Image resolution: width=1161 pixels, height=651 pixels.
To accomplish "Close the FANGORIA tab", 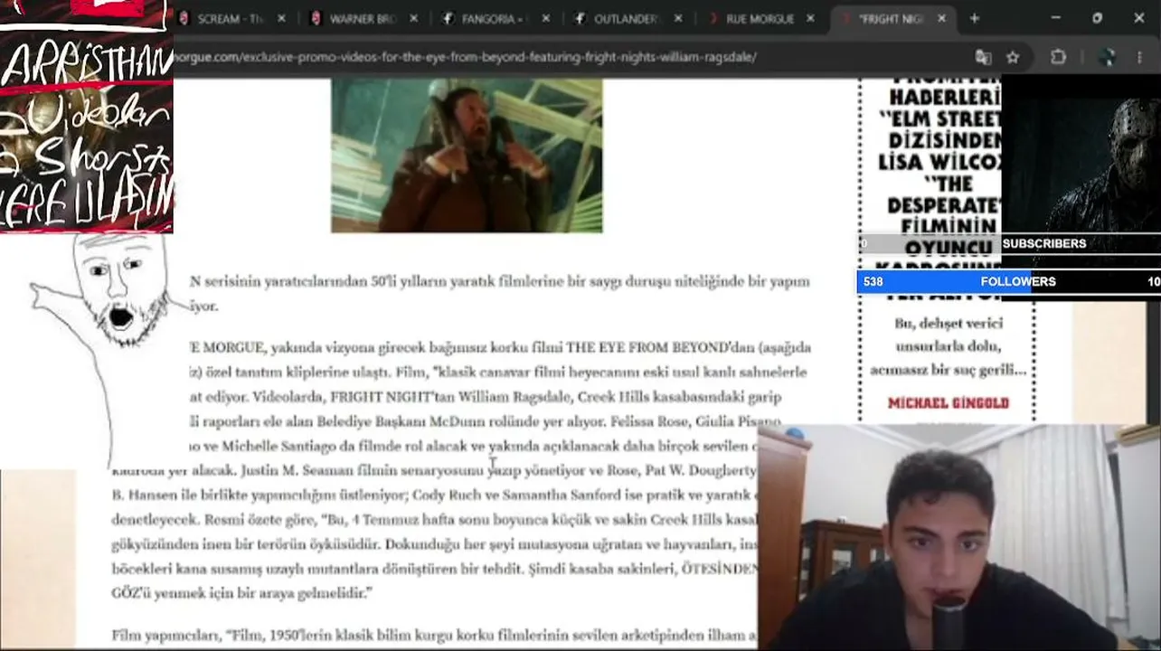I will click(545, 18).
